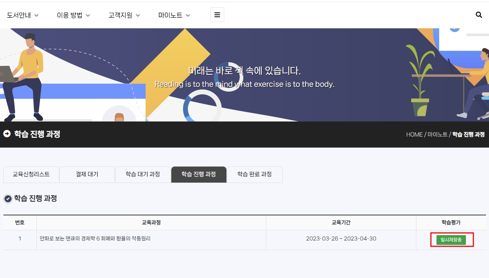Image resolution: width=489 pixels, height=278 pixels.
Task: Click the 교육과정 column header
Action: coord(151,222)
